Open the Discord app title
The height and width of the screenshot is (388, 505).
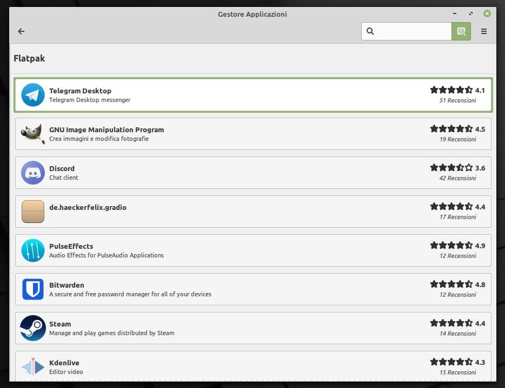(62, 168)
